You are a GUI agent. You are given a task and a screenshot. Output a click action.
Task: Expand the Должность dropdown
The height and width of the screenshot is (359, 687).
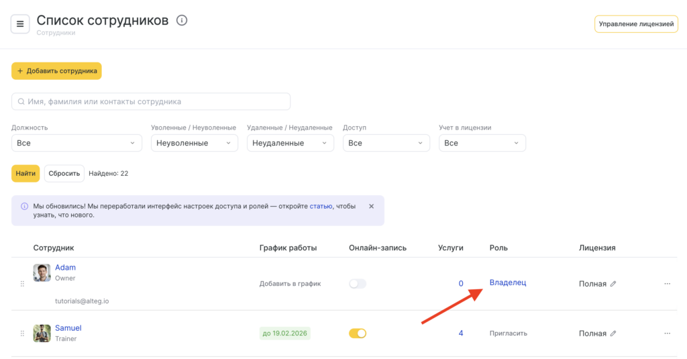[76, 143]
